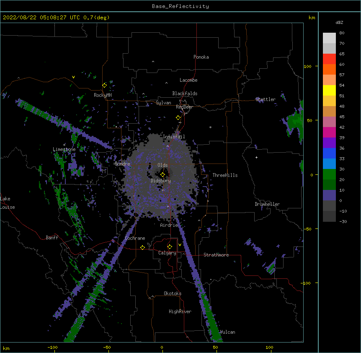Image resolution: width=361 pixels, height=353 pixels.
Task: Click the yellow V marker east of Calgary
Action: point(180,244)
